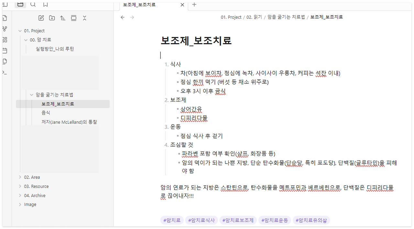Screen dimensions: 414x229
Task: Create a new folder icon
Action: click(52, 18)
